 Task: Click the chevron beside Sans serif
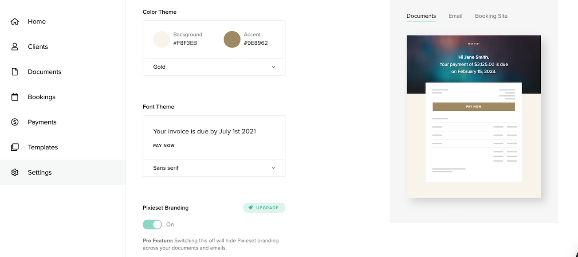click(273, 168)
